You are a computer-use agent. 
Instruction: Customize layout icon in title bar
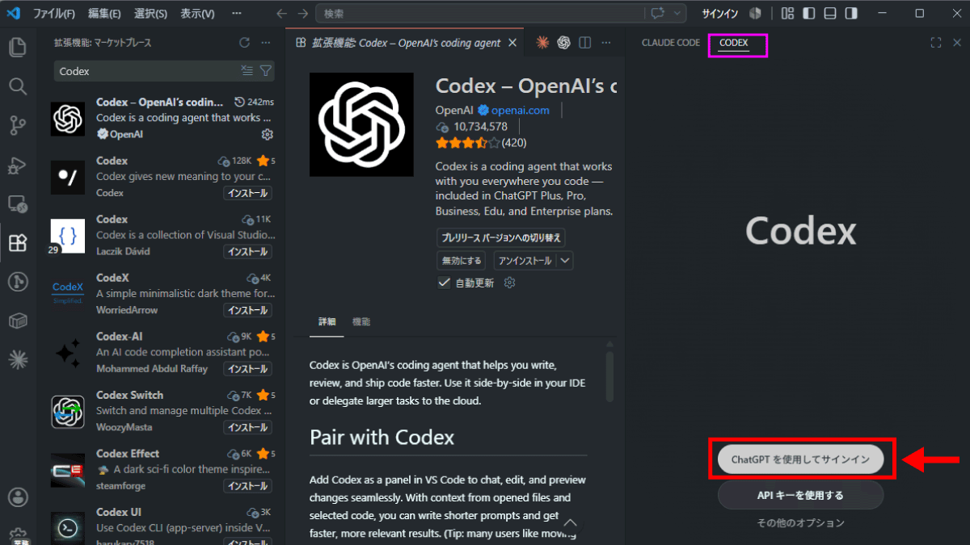pos(787,14)
